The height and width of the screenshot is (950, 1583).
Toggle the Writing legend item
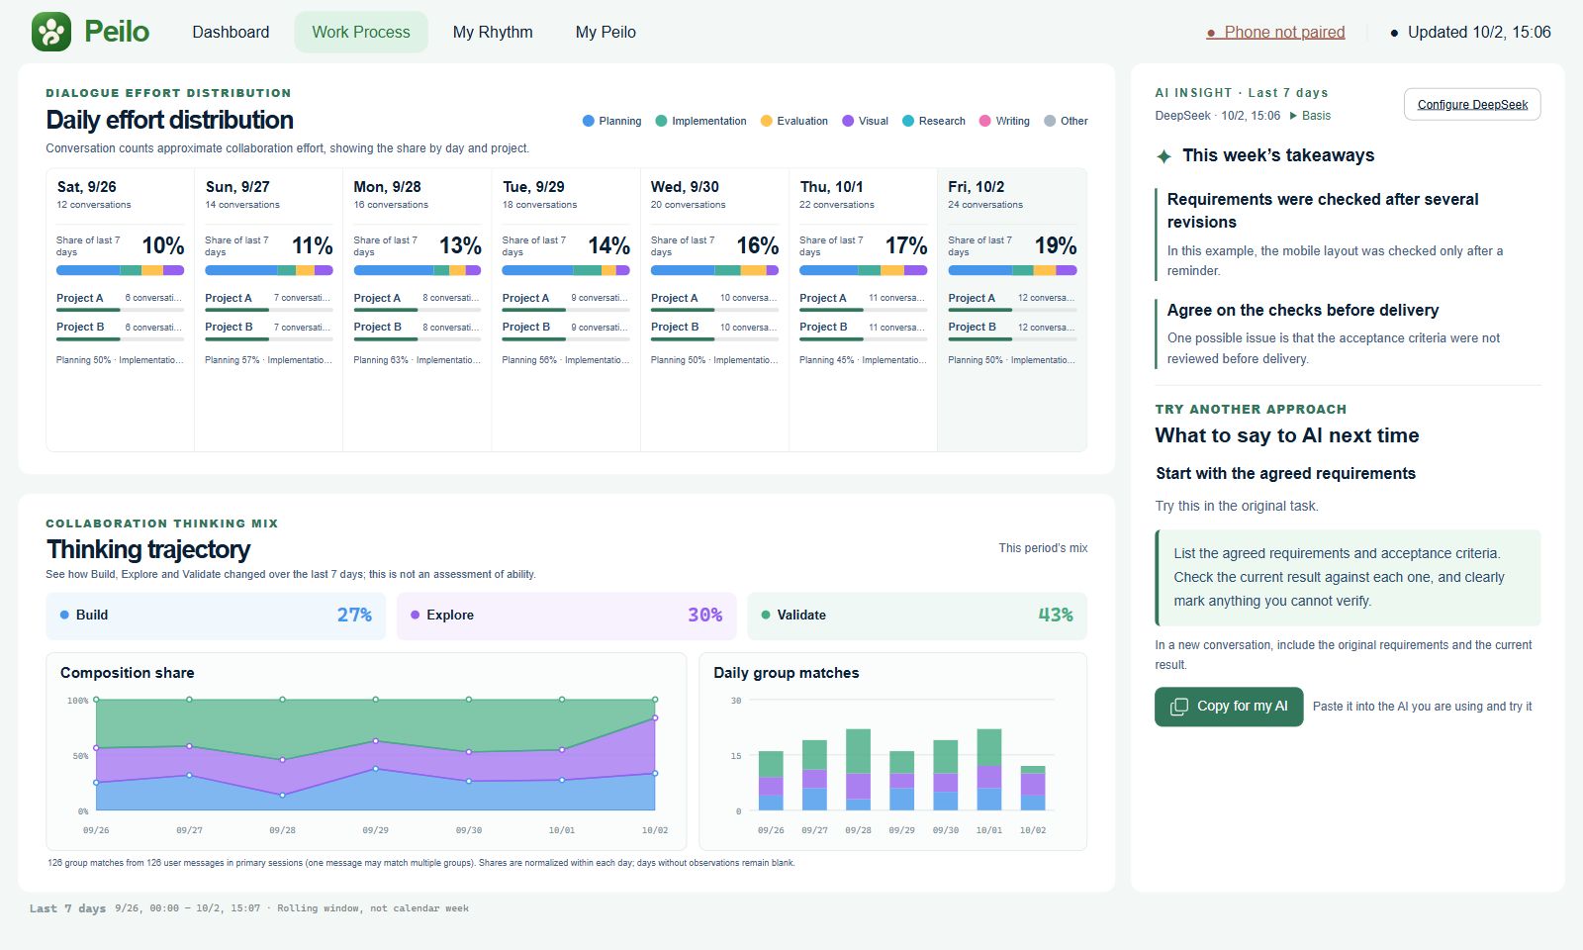coord(1004,121)
